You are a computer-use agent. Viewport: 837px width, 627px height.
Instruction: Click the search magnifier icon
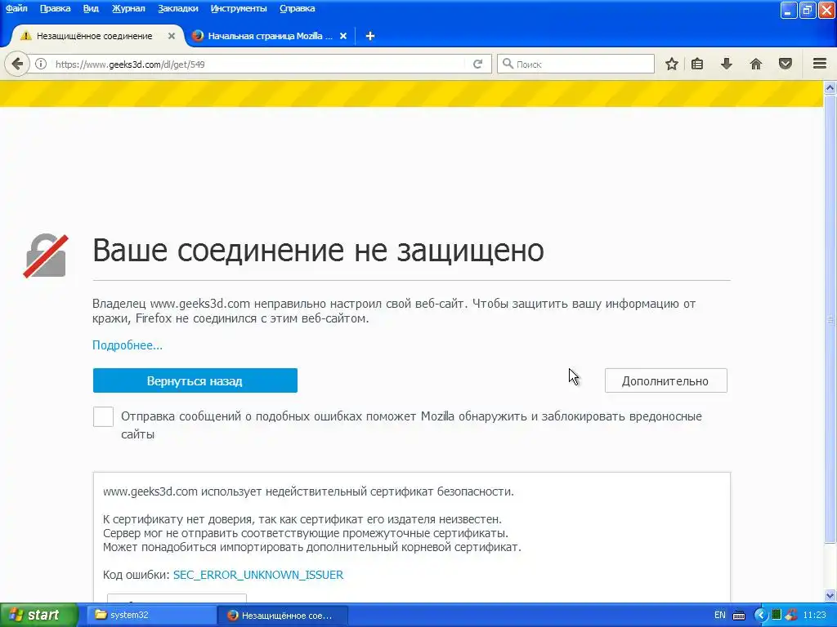tap(508, 64)
